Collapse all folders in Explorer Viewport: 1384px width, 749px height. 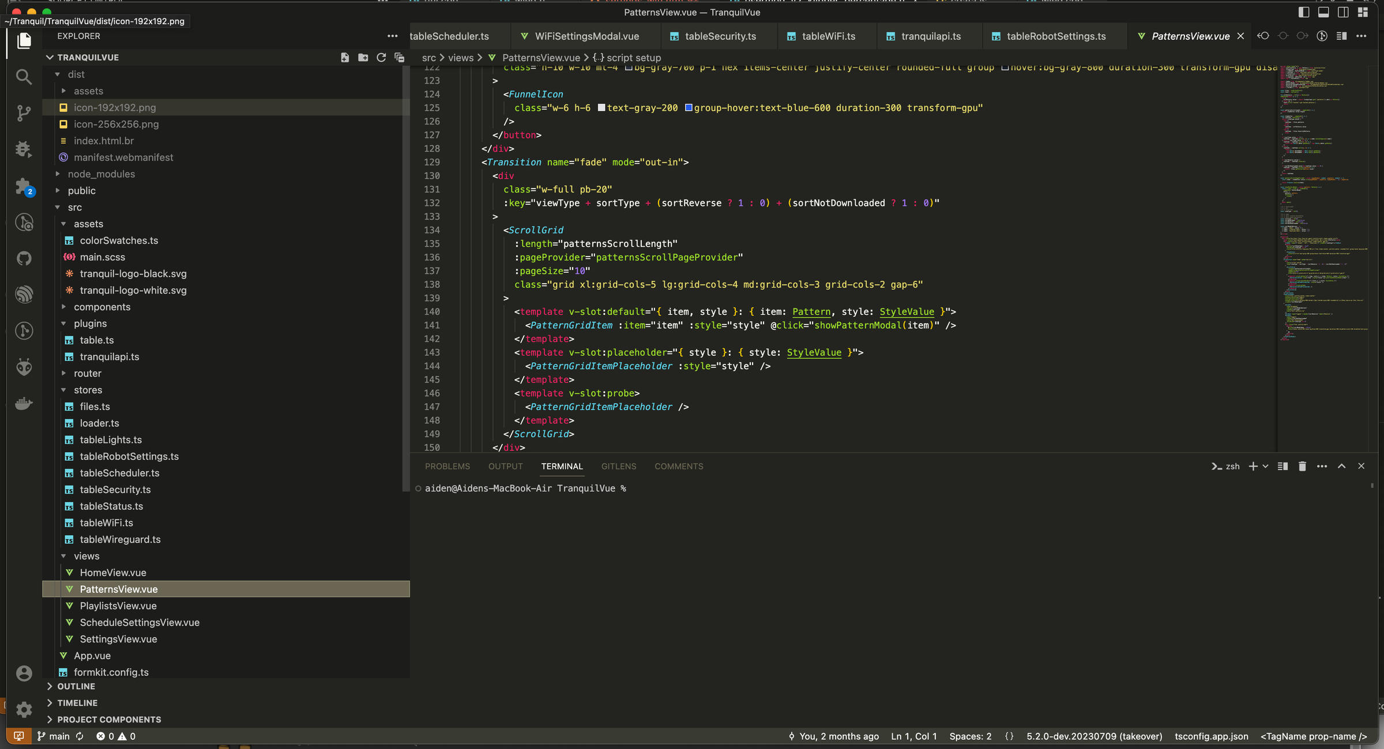coord(399,58)
